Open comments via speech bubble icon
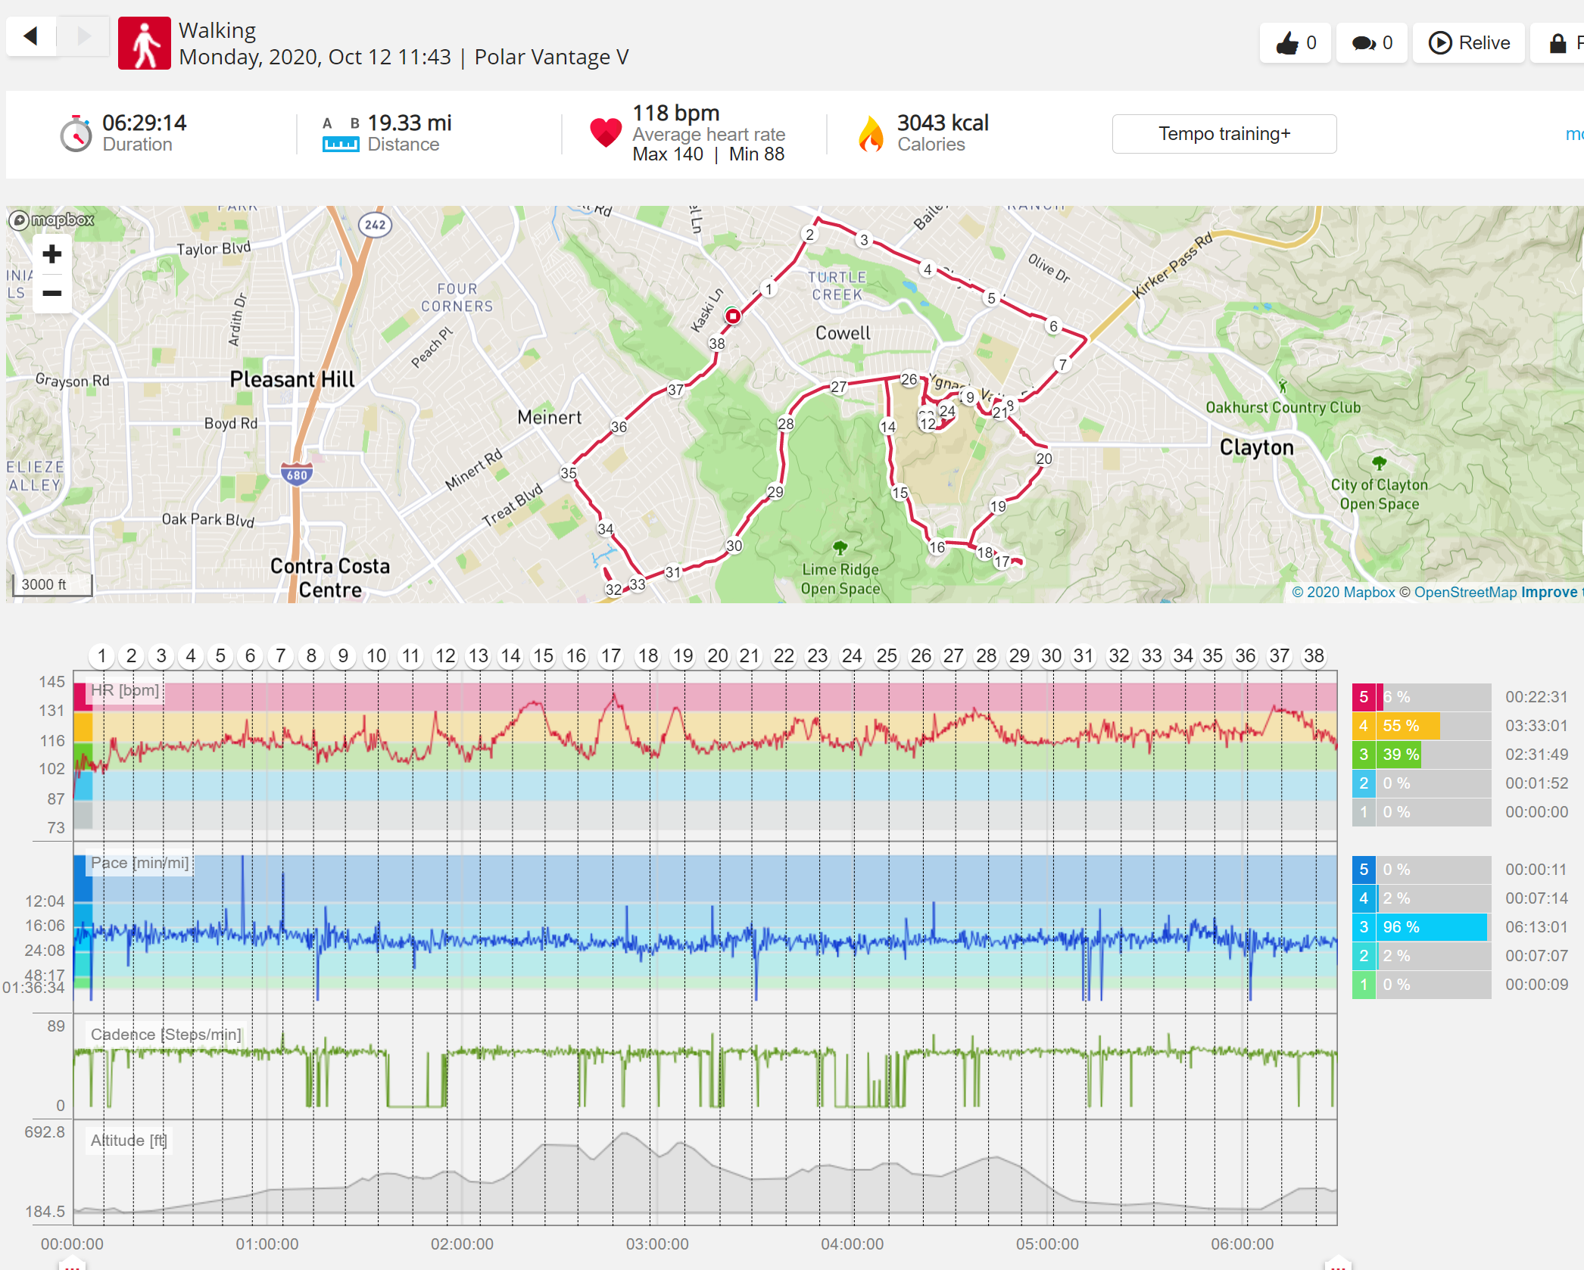This screenshot has width=1584, height=1270. tap(1364, 43)
